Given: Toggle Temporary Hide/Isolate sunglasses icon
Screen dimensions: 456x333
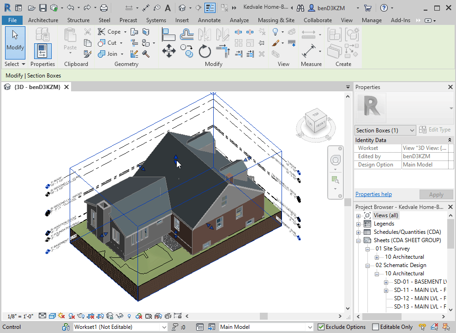Looking at the screenshot, I should [x=120, y=316].
